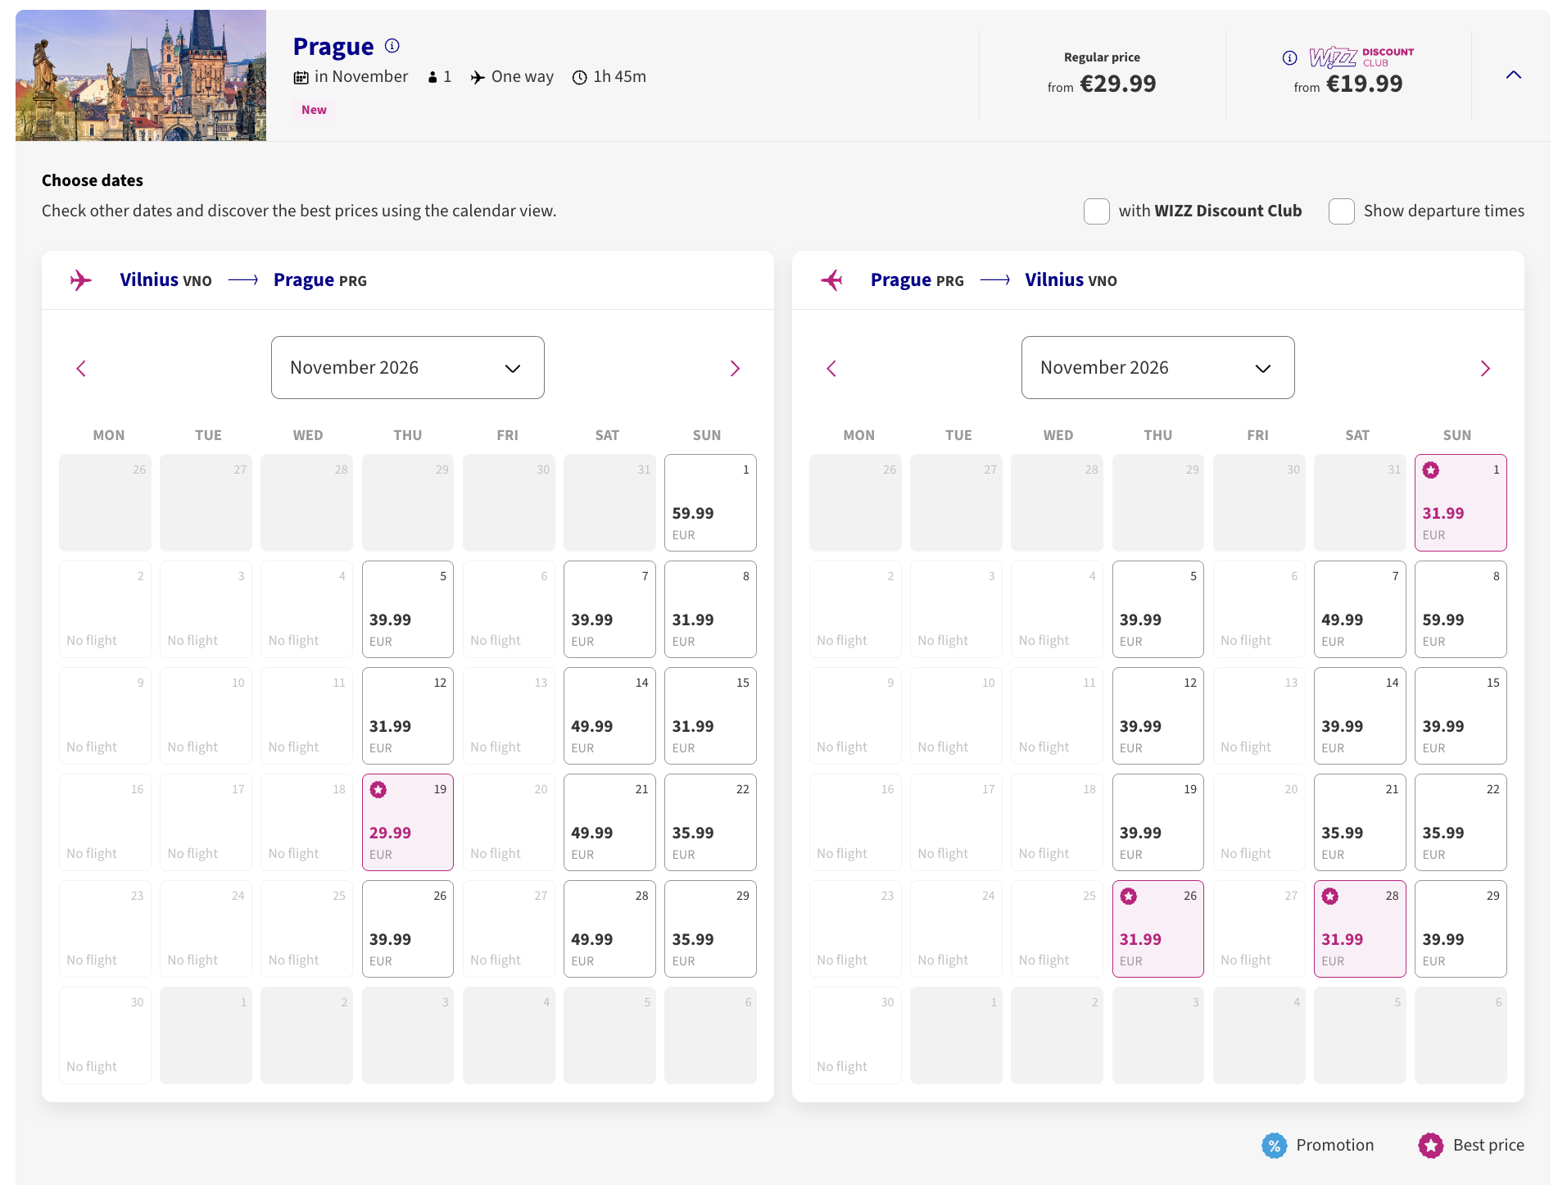Image resolution: width=1558 pixels, height=1185 pixels.
Task: Enable the with WIZZ Discount Club checkbox
Action: point(1097,211)
